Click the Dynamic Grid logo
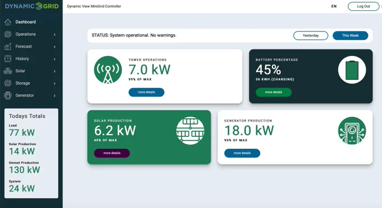The height and width of the screenshot is (208, 382). pos(32,6)
